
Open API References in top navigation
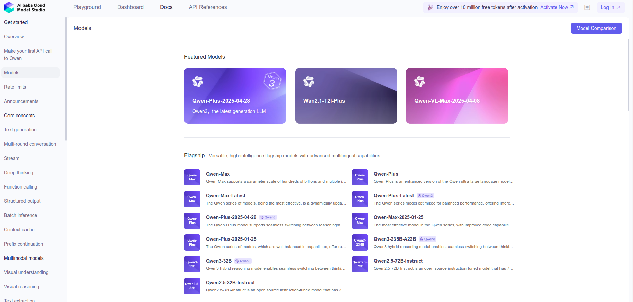point(208,7)
